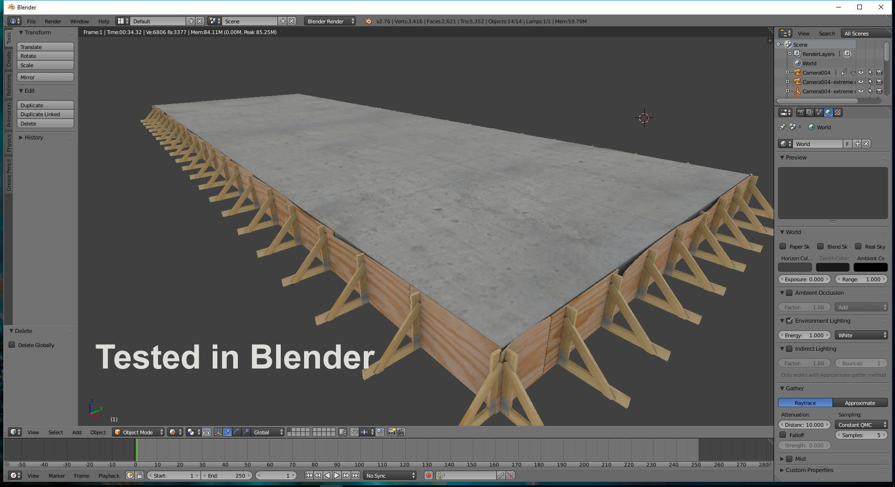Open the File menu

(x=31, y=21)
